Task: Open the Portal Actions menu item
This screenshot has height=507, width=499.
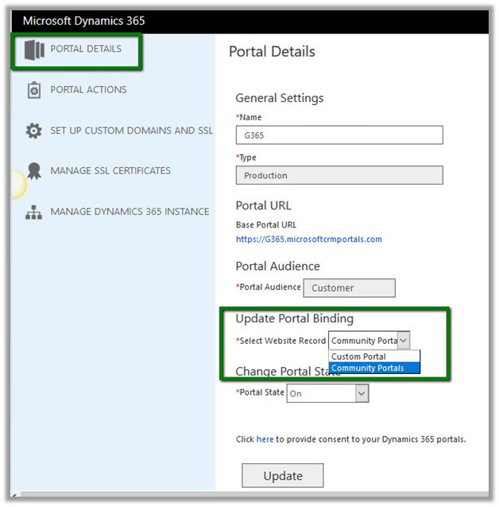Action: [x=88, y=90]
